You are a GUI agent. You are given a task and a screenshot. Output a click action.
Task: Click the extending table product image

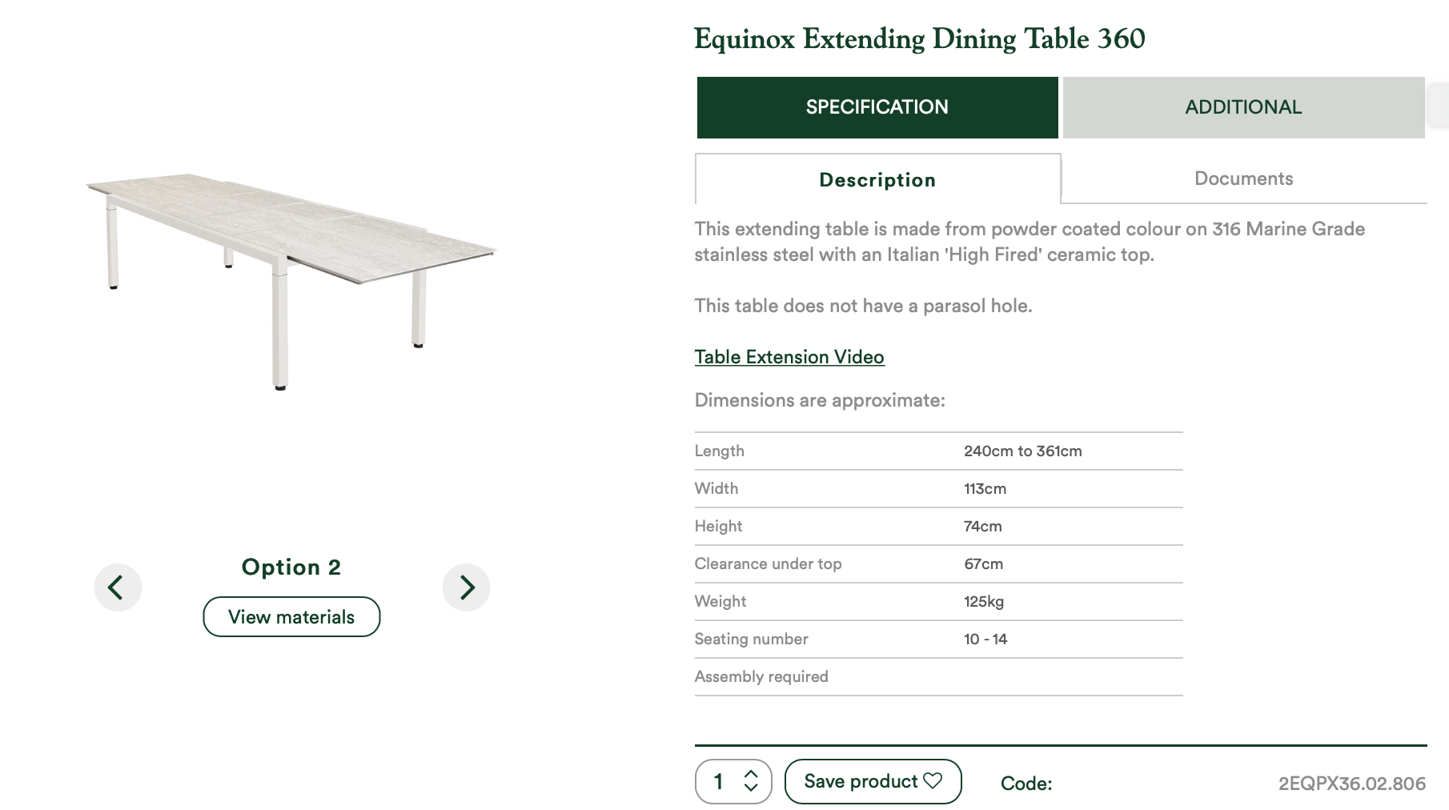pos(291,280)
